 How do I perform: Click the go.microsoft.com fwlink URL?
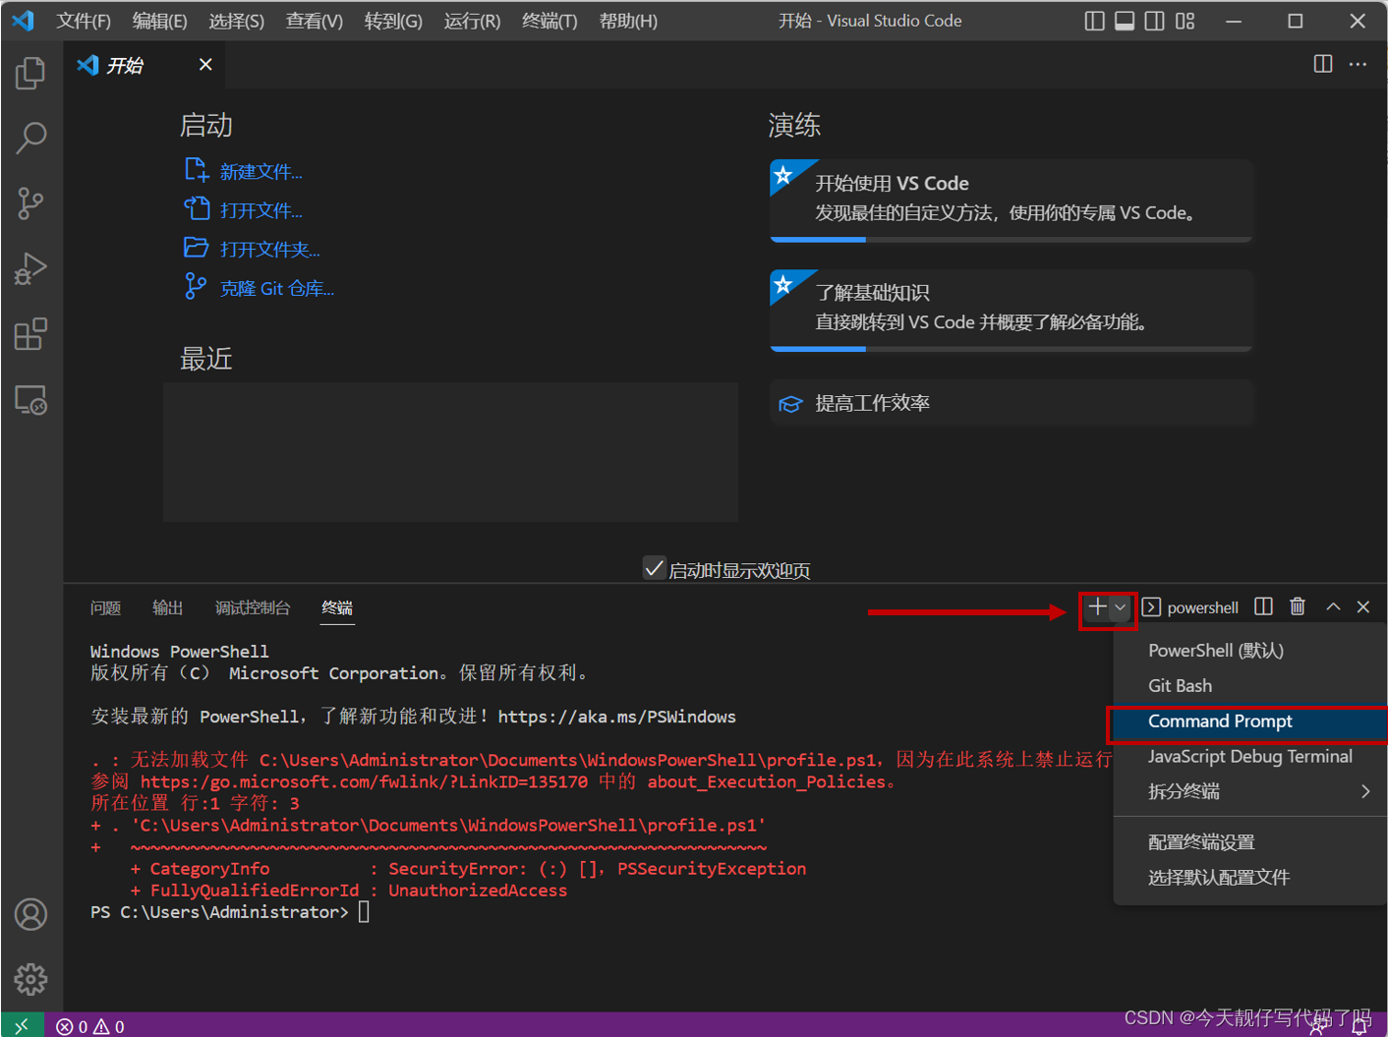coord(364,781)
